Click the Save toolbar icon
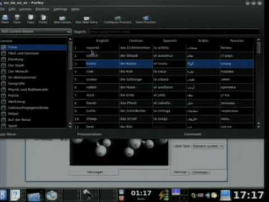269x202 pixels. coord(17,19)
